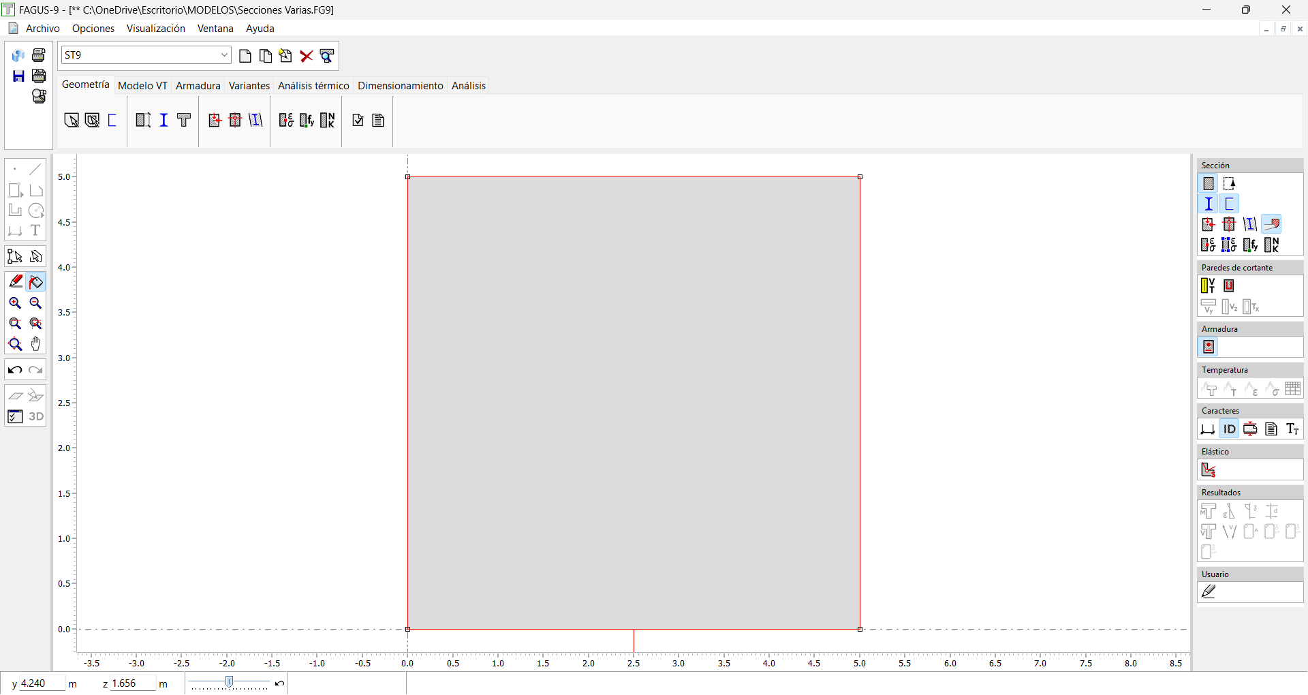Click the slider handle in the status bar

pos(230,682)
